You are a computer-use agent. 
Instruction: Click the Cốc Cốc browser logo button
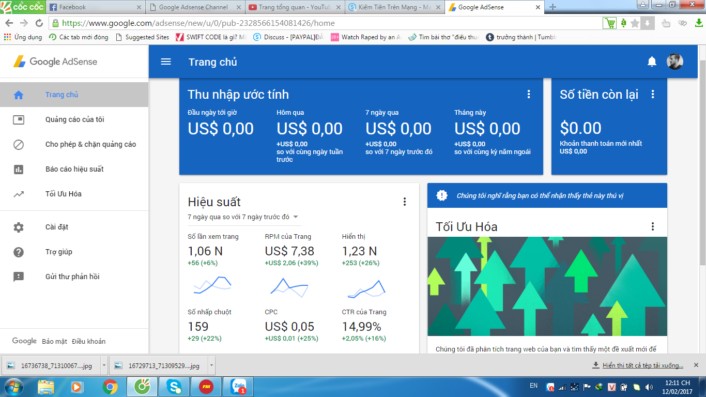tap(23, 7)
